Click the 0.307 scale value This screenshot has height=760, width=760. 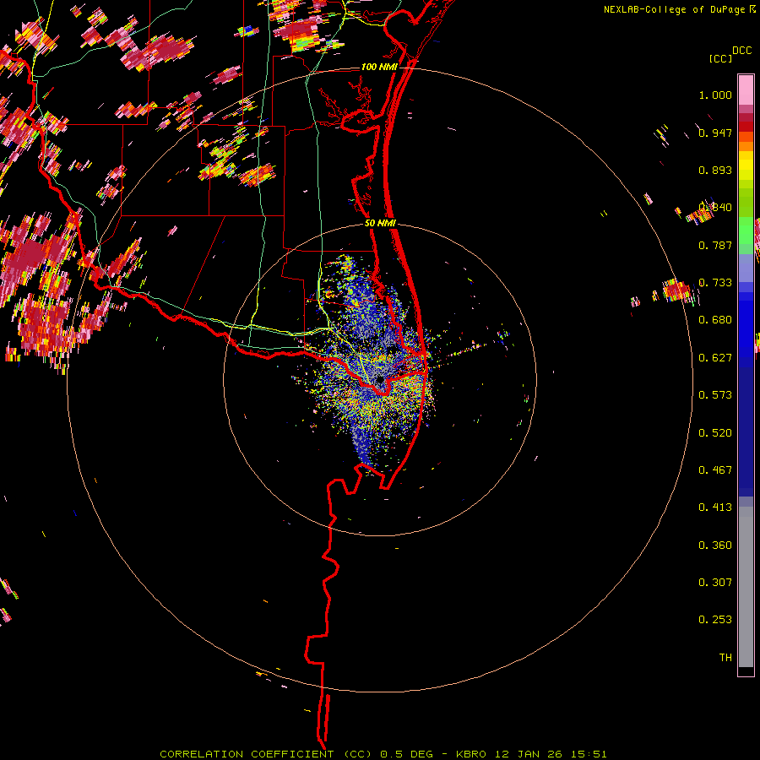point(715,583)
